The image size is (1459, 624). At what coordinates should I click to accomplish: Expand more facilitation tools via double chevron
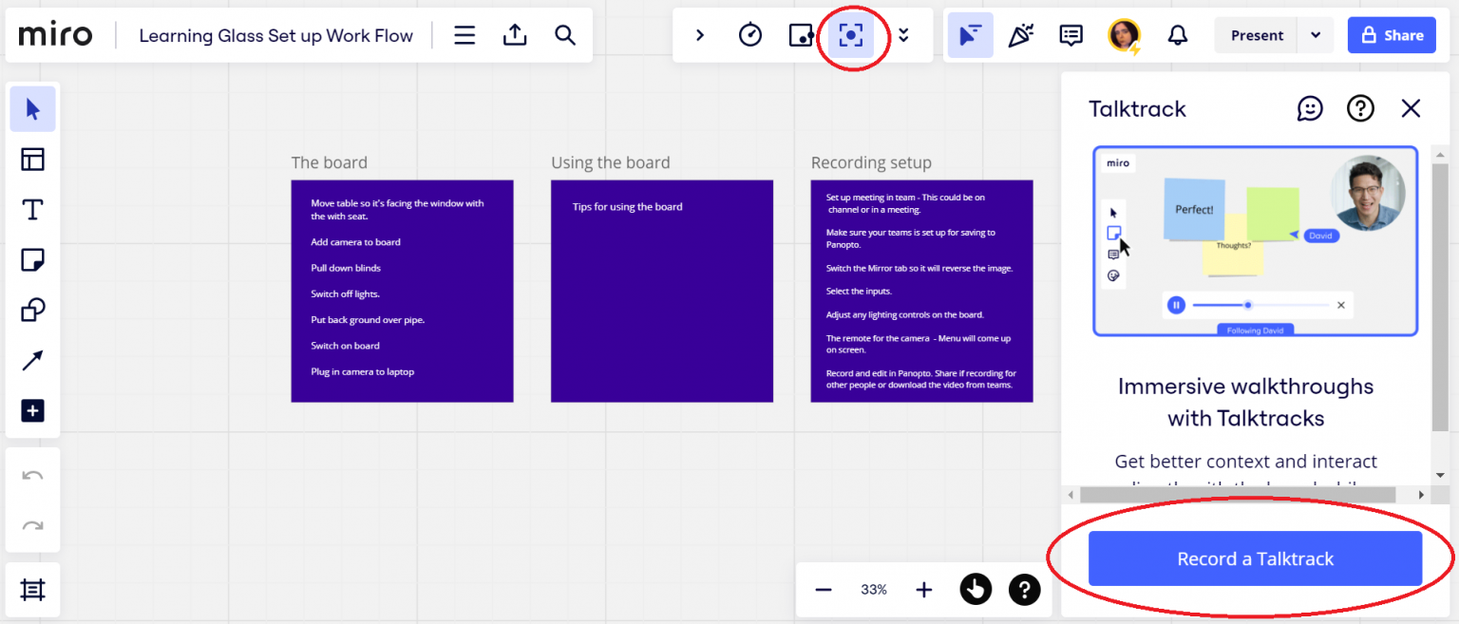(x=902, y=34)
